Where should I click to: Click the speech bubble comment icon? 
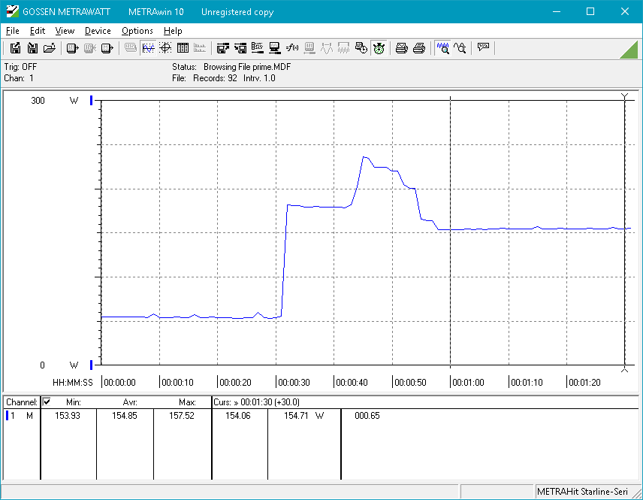[x=483, y=48]
